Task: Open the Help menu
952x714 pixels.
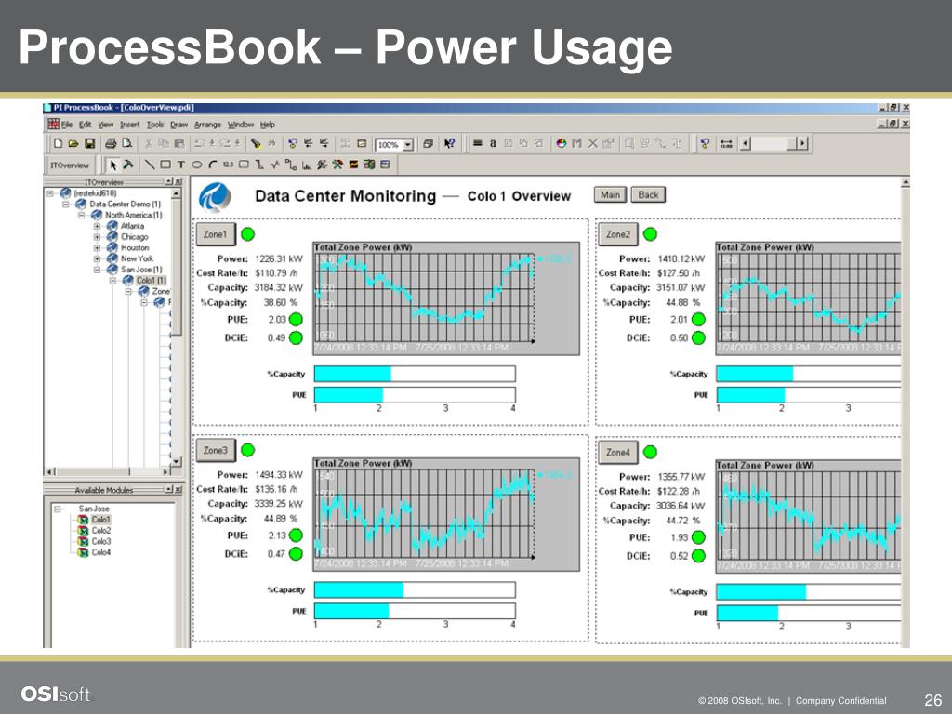Action: 268,125
